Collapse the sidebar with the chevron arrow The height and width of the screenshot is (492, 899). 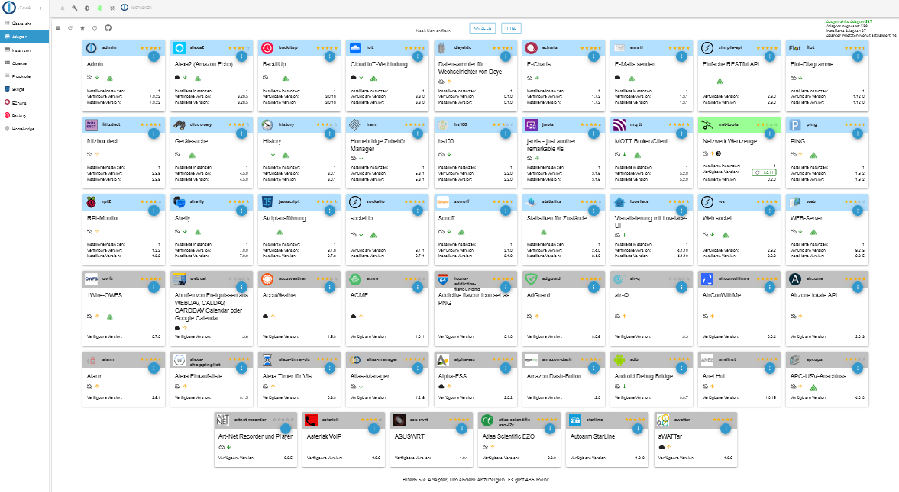pos(40,8)
